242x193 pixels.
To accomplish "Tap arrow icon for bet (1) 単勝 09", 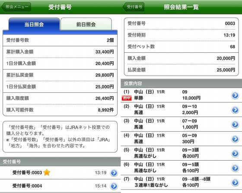I will (235, 95).
